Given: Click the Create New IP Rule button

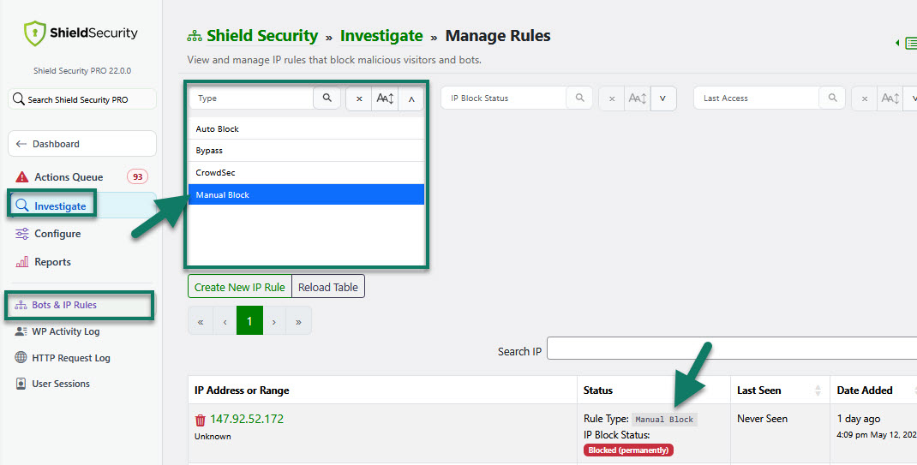Looking at the screenshot, I should (x=240, y=287).
